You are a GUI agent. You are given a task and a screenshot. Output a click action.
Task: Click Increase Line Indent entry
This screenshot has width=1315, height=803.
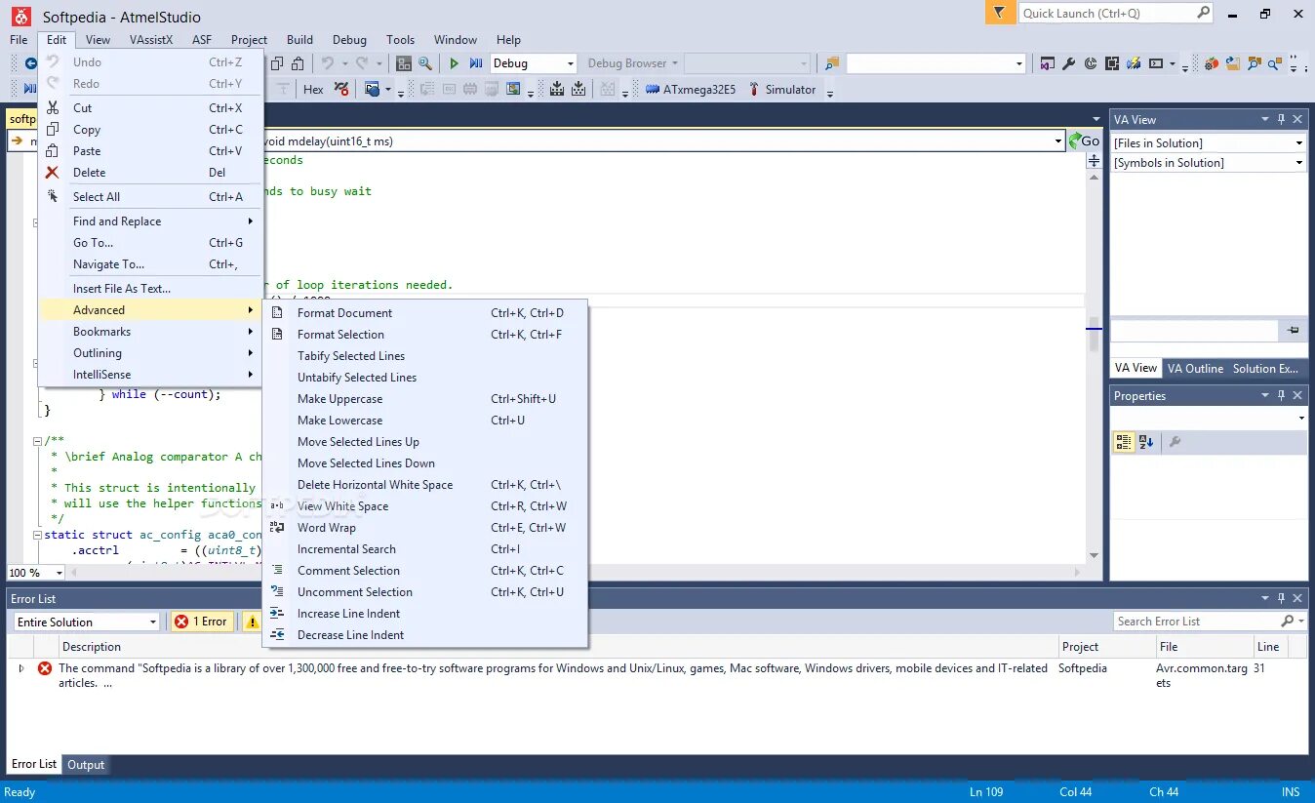pos(425,614)
